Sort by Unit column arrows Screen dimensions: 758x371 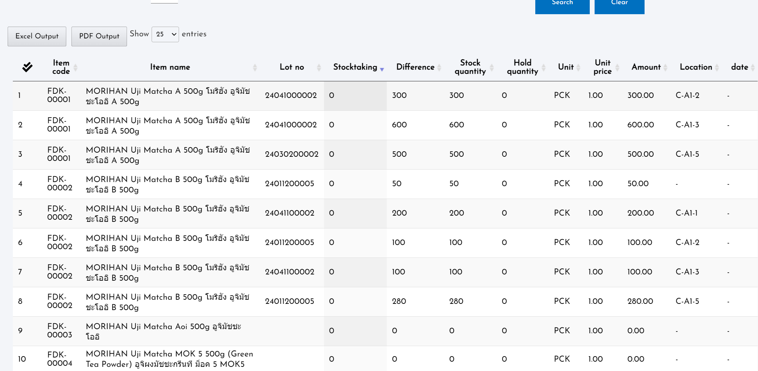coord(578,67)
